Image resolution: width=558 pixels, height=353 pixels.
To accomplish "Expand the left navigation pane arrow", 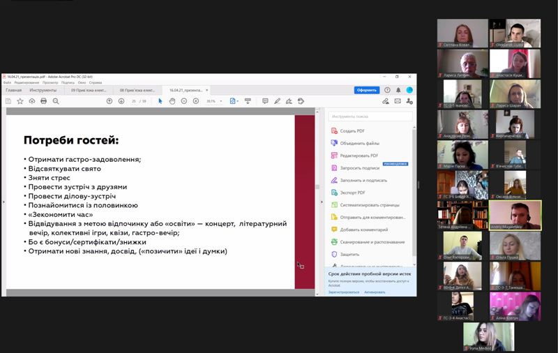I will click(x=3, y=202).
